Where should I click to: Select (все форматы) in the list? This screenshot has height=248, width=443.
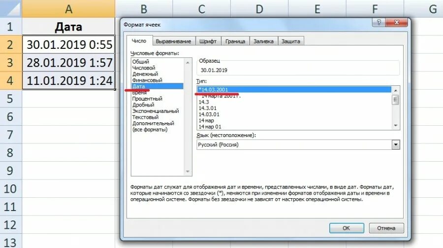[x=150, y=130]
